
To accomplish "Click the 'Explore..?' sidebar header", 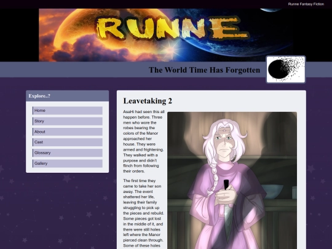I will pos(68,96).
